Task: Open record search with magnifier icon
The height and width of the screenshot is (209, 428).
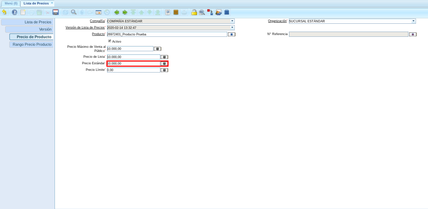Action: pyautogui.click(x=73, y=12)
